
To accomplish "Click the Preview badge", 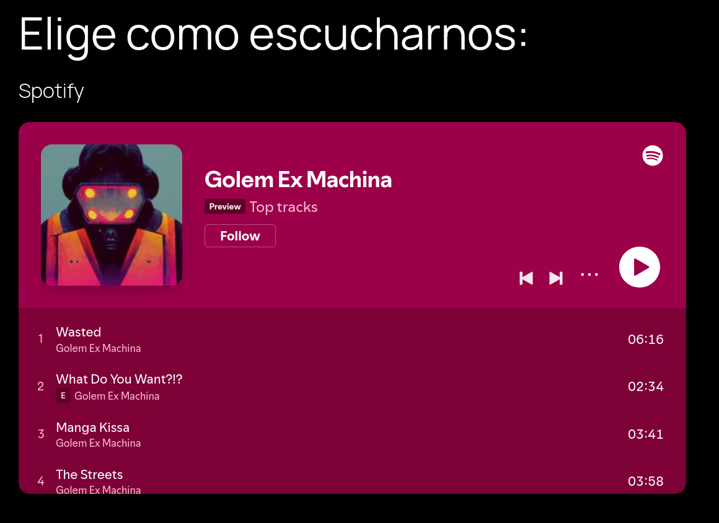I will pos(224,207).
